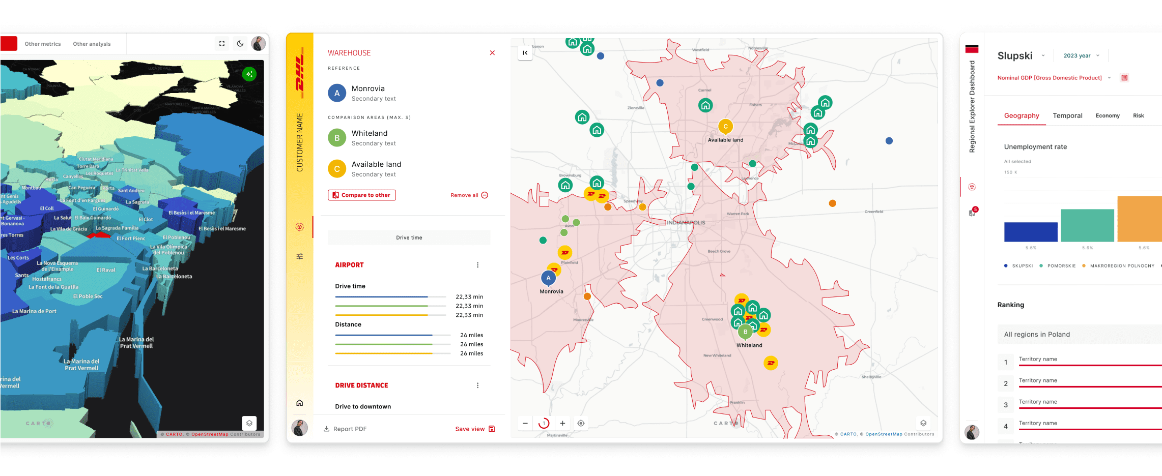Click Remove all comparison areas

click(x=468, y=195)
